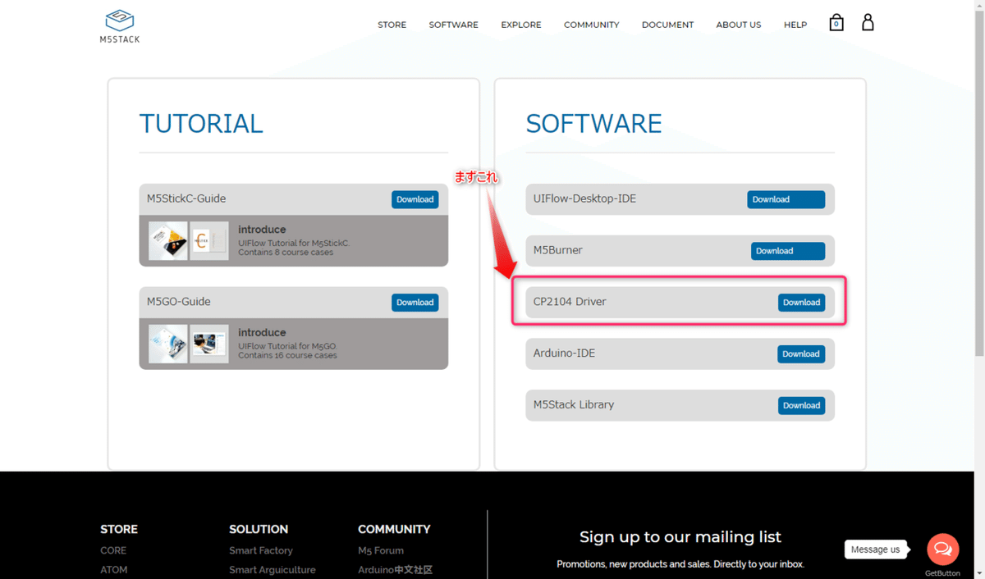The width and height of the screenshot is (985, 579).
Task: Download the M5Stack Library
Action: point(801,406)
